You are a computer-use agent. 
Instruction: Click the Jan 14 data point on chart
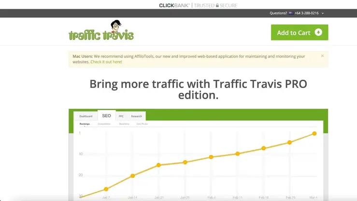pos(133,175)
